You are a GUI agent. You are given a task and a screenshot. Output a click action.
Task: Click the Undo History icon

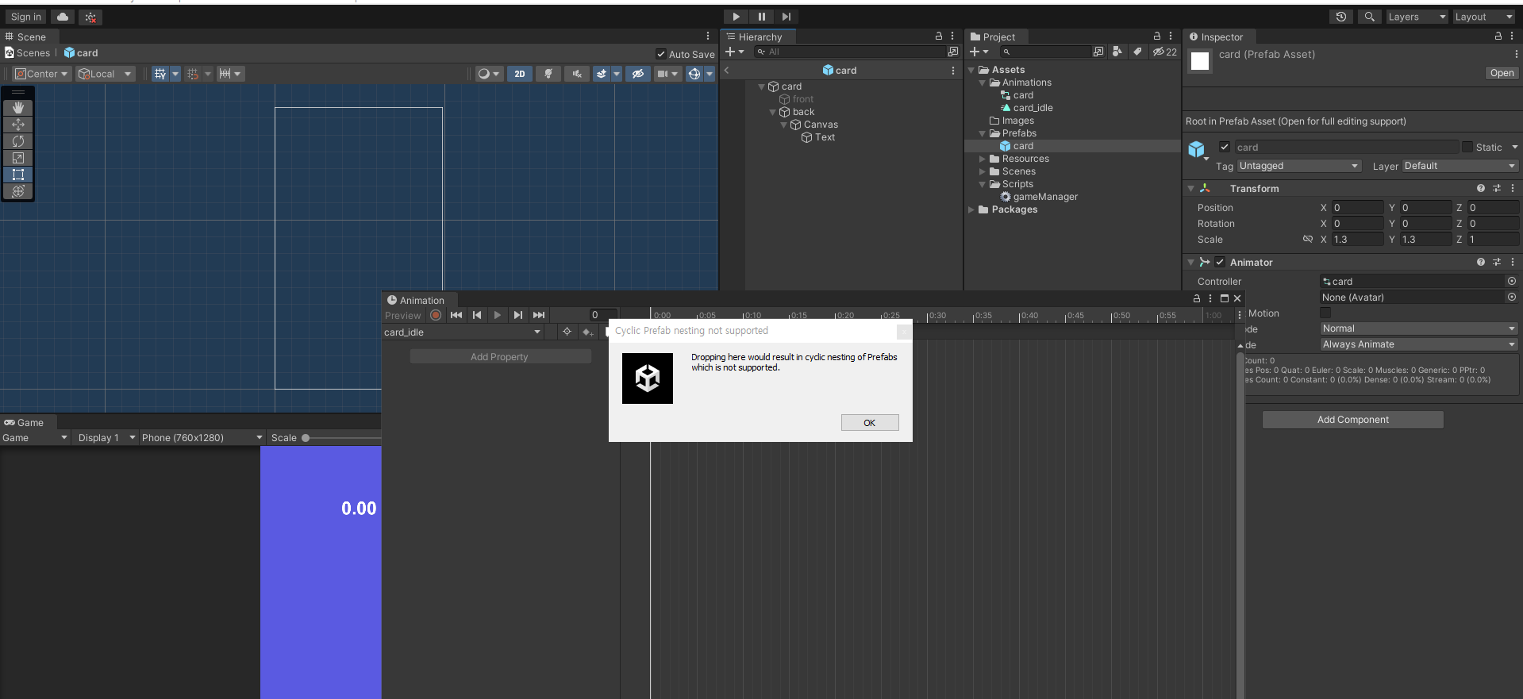click(1341, 17)
